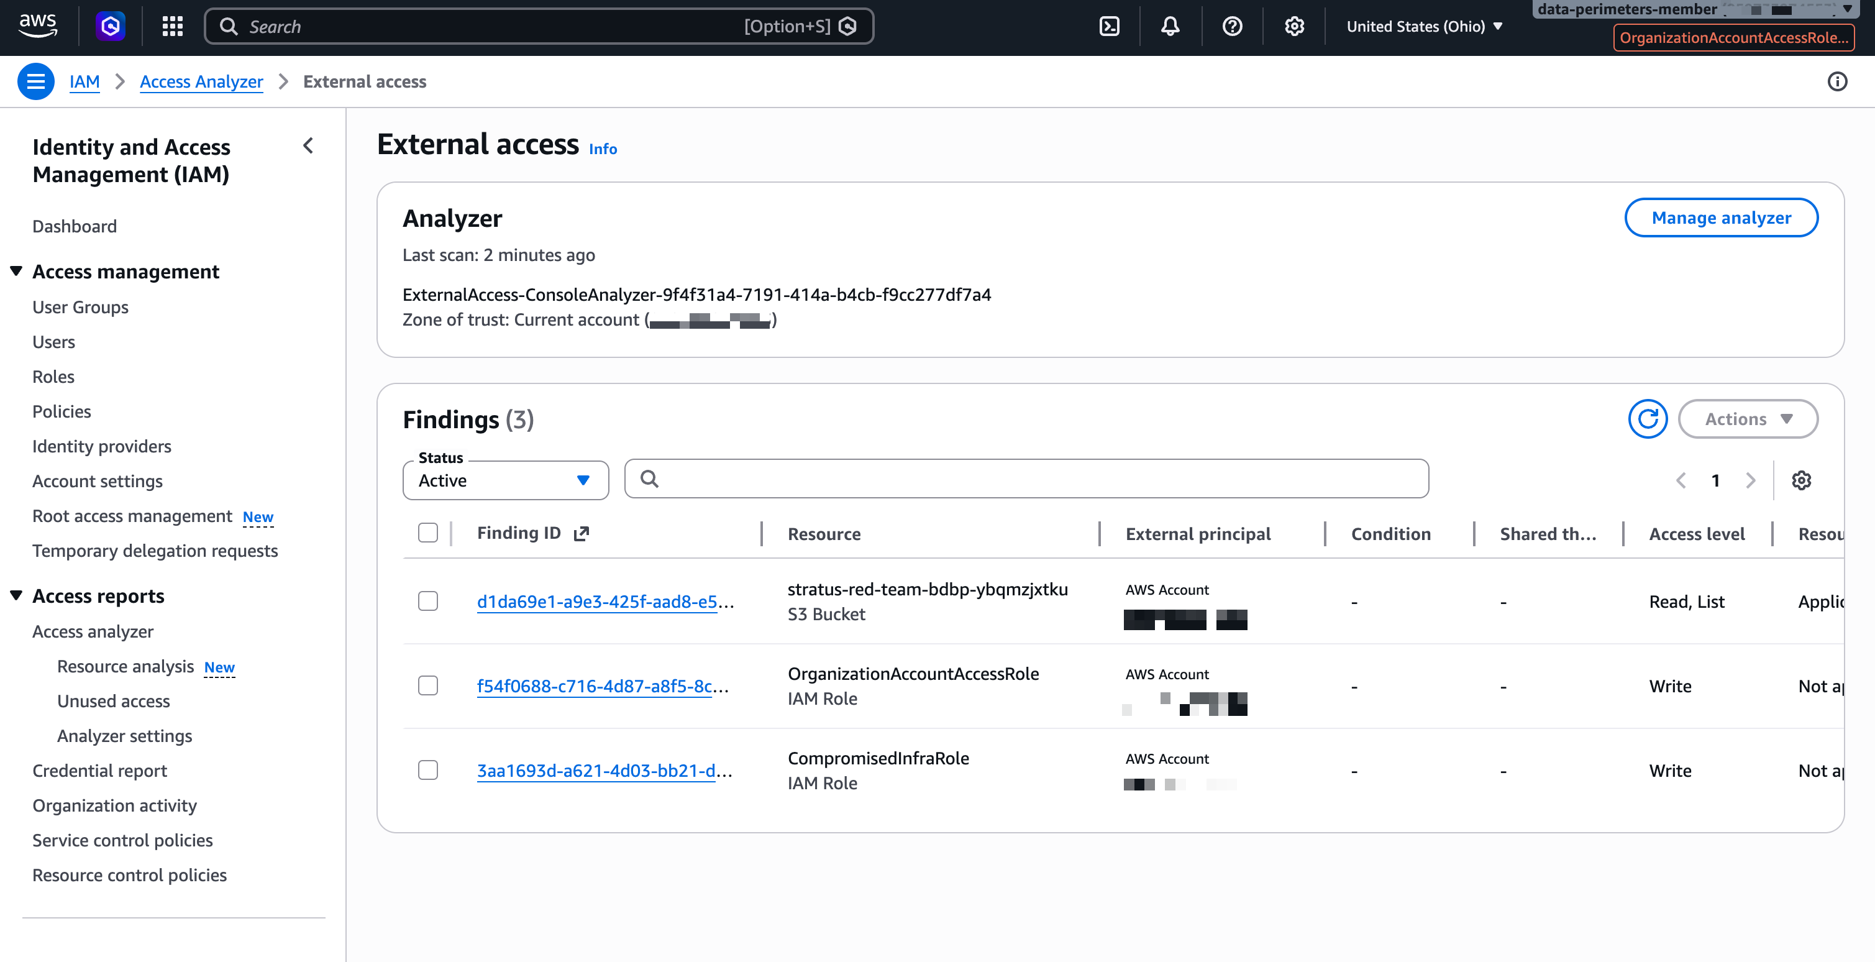Click the Manage analyzer button
Screen dimensions: 1875x962
tap(1722, 217)
